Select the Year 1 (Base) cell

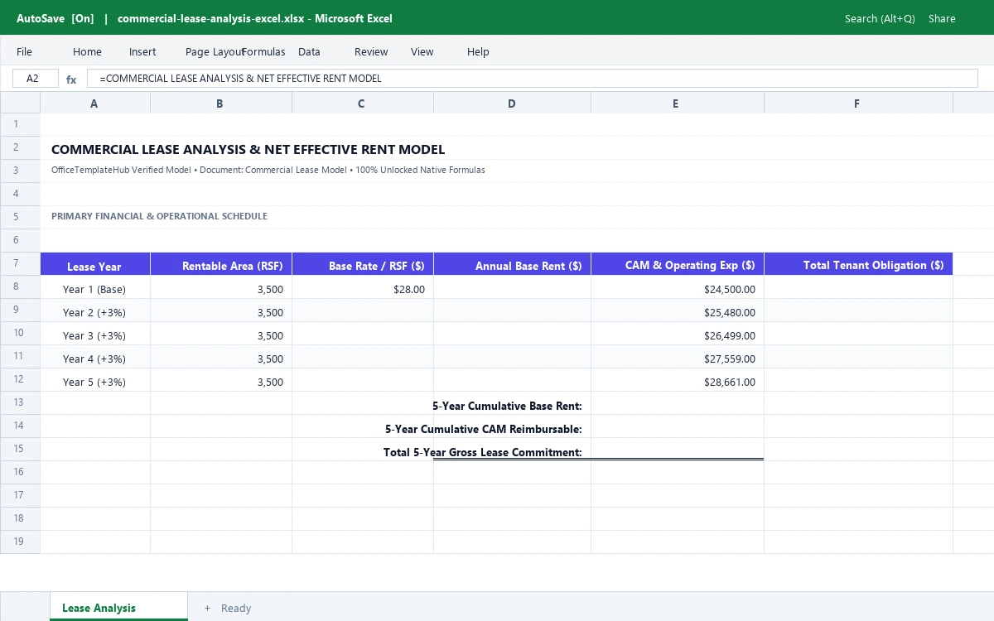(x=94, y=289)
